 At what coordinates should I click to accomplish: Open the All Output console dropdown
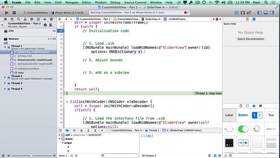click(x=149, y=156)
